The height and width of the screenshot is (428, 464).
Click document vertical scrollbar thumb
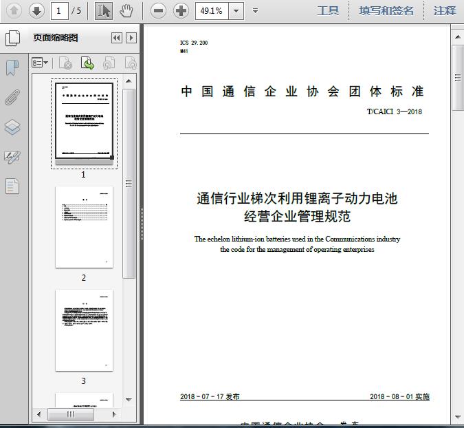click(458, 78)
